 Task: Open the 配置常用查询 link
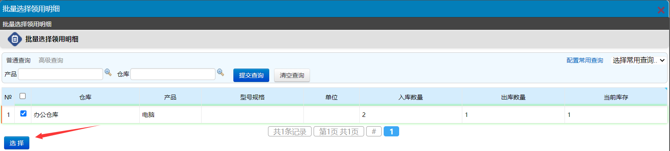click(x=585, y=60)
